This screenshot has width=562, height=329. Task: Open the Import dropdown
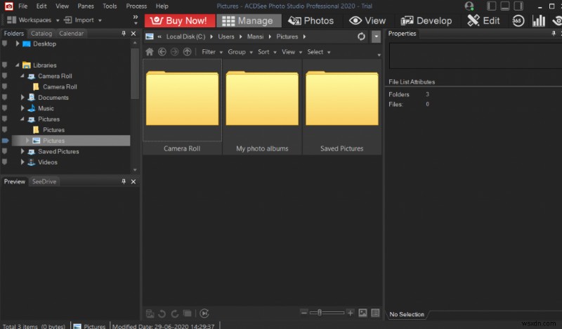coord(83,20)
